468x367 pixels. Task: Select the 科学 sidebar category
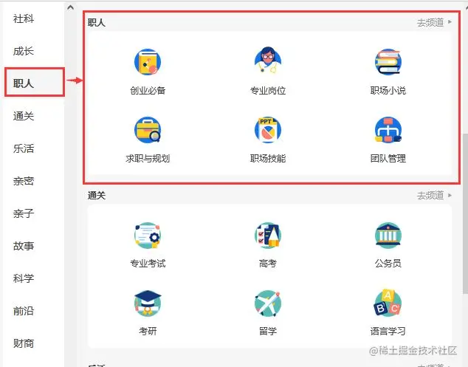(24, 278)
